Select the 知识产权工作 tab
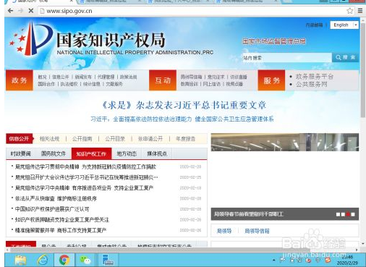This screenshot has height=267, width=366. [91, 153]
